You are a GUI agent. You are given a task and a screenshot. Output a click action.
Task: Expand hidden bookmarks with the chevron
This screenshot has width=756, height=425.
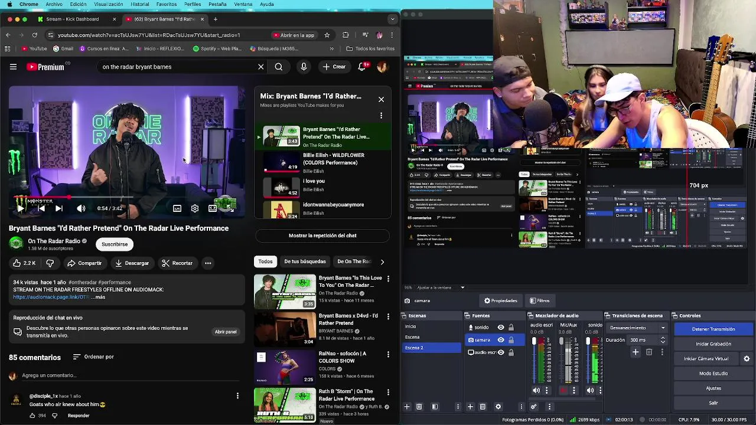(331, 48)
